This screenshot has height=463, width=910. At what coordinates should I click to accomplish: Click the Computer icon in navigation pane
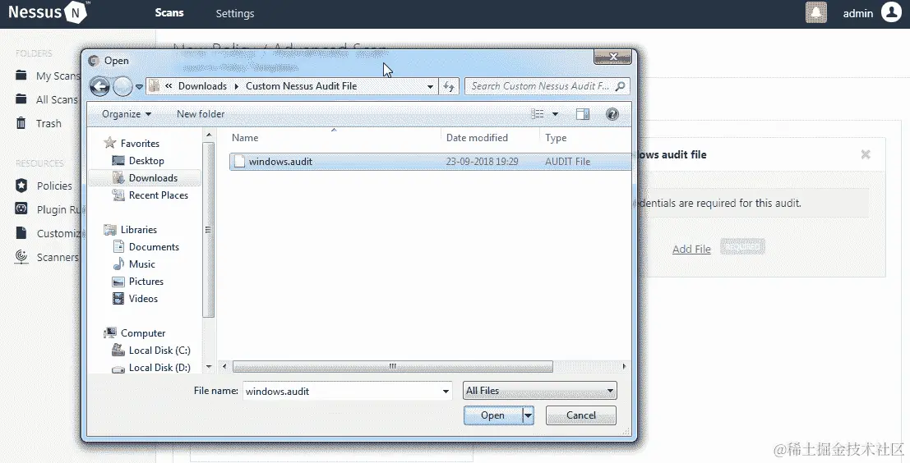click(109, 332)
